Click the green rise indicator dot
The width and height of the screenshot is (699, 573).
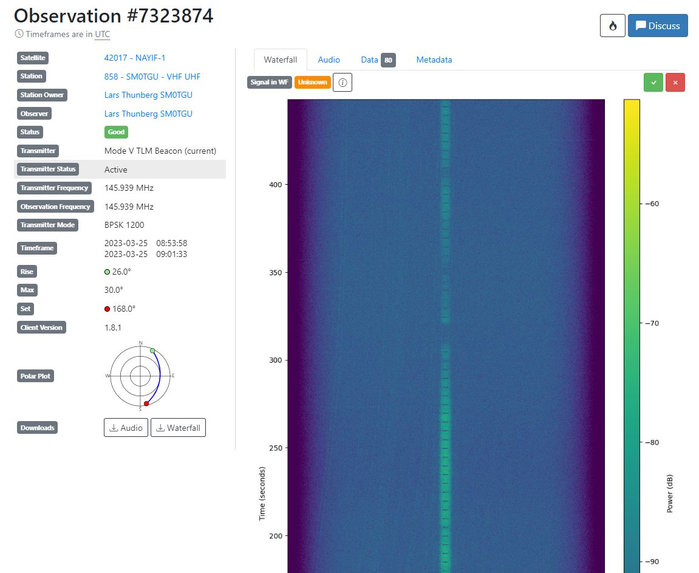click(107, 272)
